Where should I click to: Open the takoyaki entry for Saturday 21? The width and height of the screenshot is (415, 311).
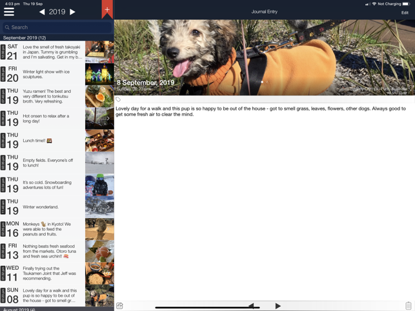(57, 52)
